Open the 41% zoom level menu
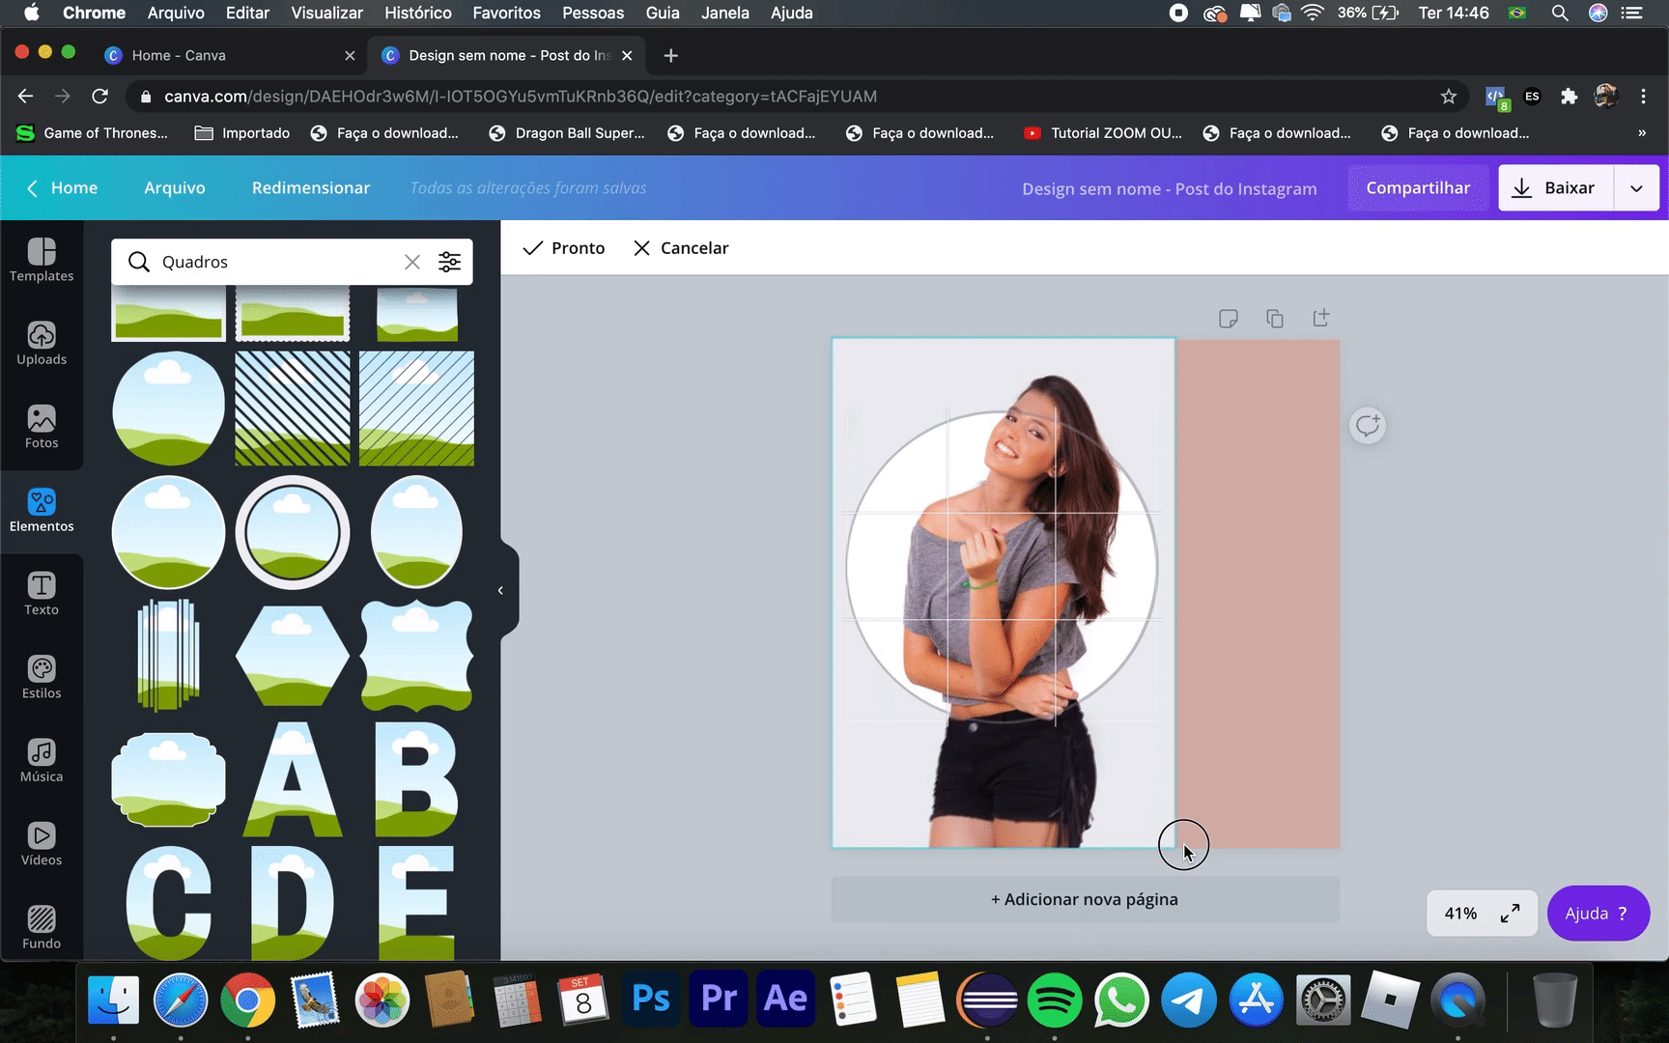1669x1043 pixels. pyautogui.click(x=1460, y=914)
